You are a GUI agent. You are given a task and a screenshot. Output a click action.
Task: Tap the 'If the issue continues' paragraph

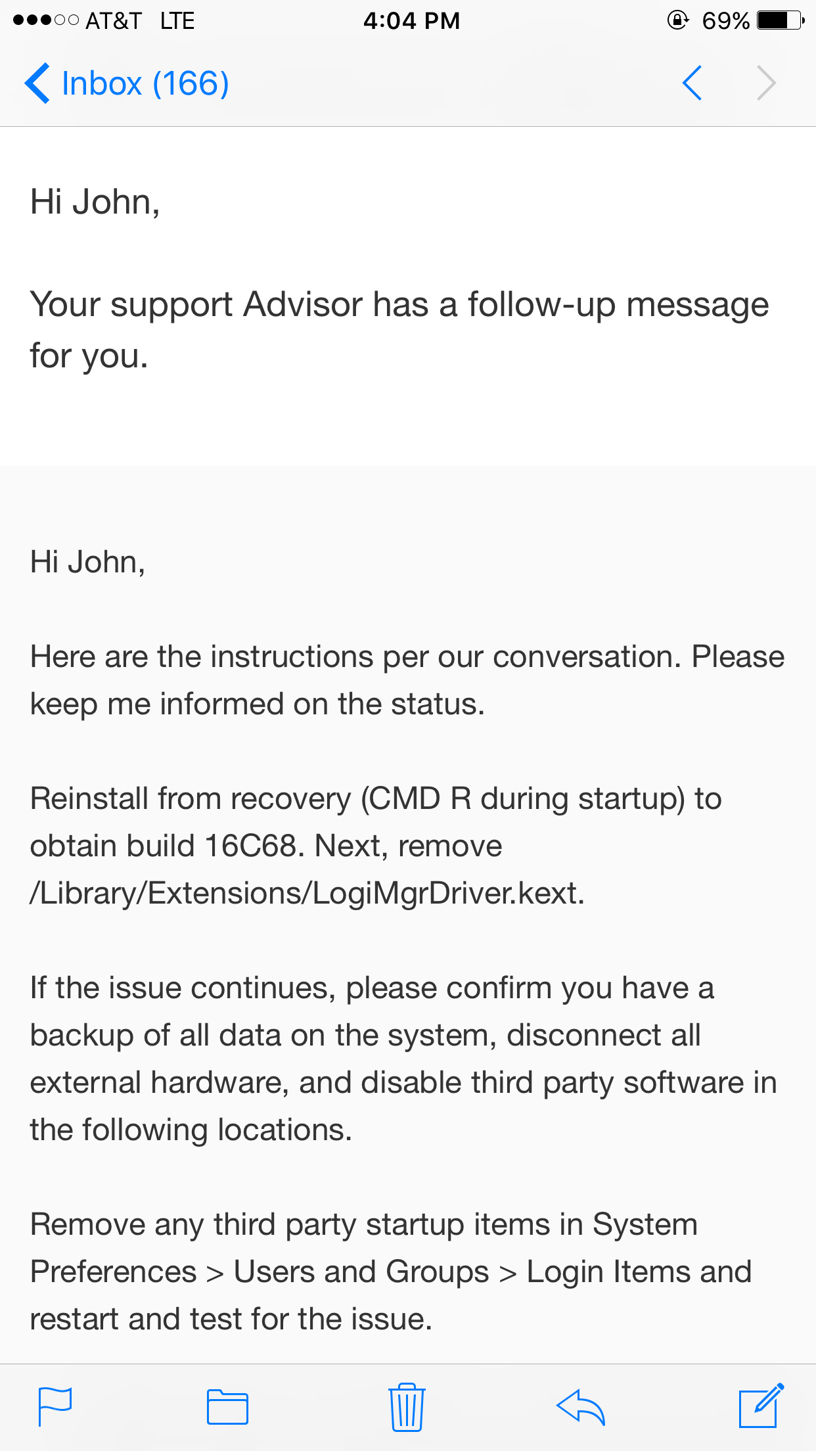(403, 1059)
